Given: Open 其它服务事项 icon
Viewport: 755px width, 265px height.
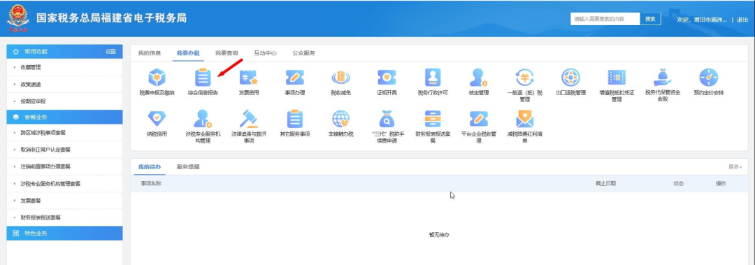Looking at the screenshot, I should 295,119.
